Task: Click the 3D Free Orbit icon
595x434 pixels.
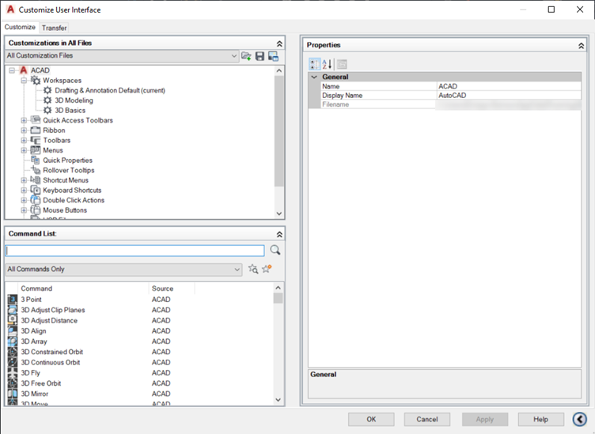Action: (x=13, y=383)
